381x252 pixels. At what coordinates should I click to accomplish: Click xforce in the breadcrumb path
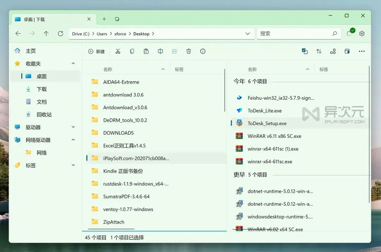tap(120, 34)
